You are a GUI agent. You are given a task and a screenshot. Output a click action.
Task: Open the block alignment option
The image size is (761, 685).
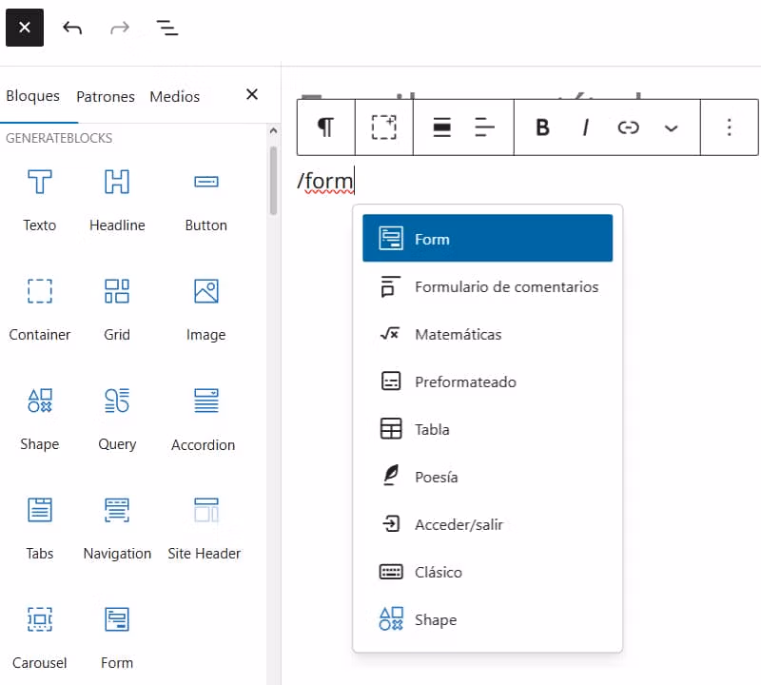coord(441,127)
